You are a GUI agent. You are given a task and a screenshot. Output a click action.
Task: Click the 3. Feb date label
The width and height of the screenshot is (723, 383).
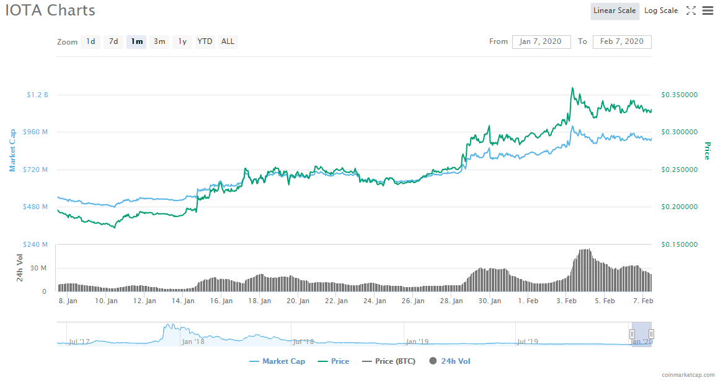(566, 301)
